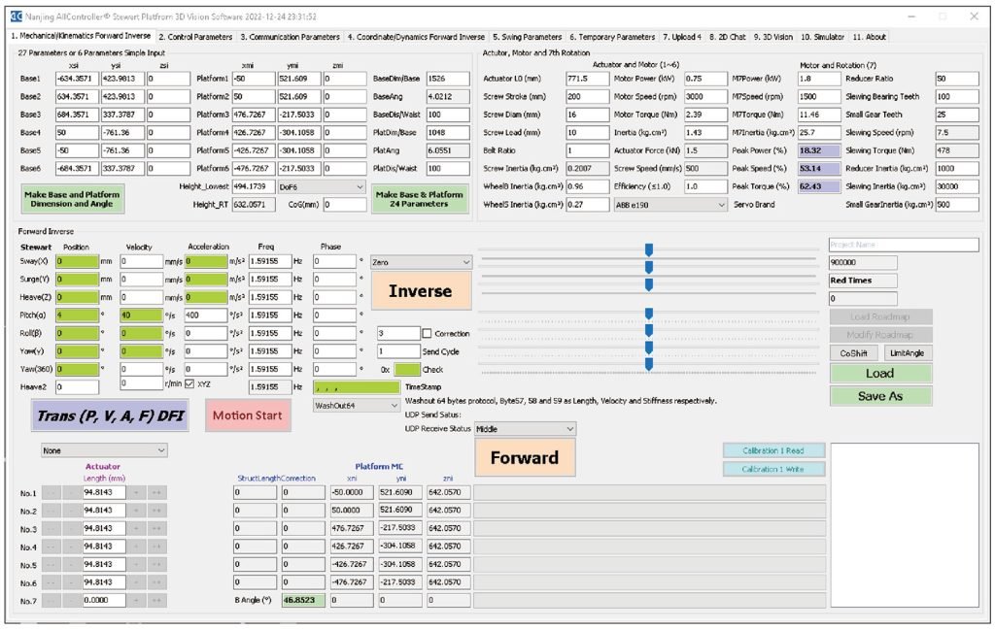995x630 pixels.
Task: Click the Forward kinematics button
Action: point(524,456)
